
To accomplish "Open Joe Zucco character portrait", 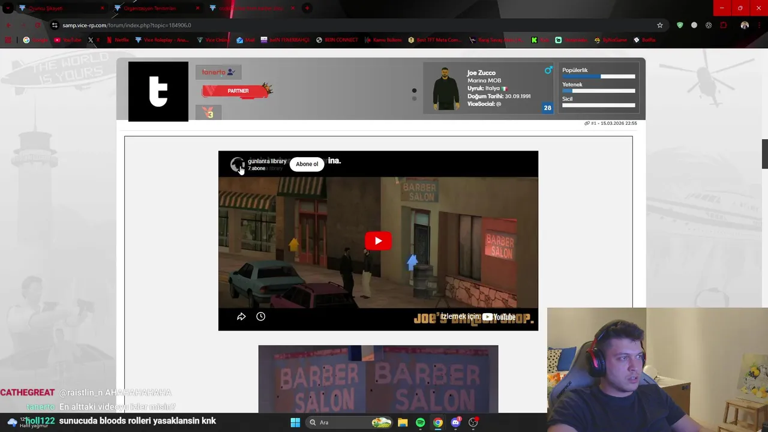I will [x=446, y=88].
